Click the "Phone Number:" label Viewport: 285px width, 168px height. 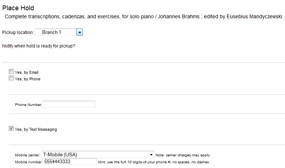coord(29,105)
